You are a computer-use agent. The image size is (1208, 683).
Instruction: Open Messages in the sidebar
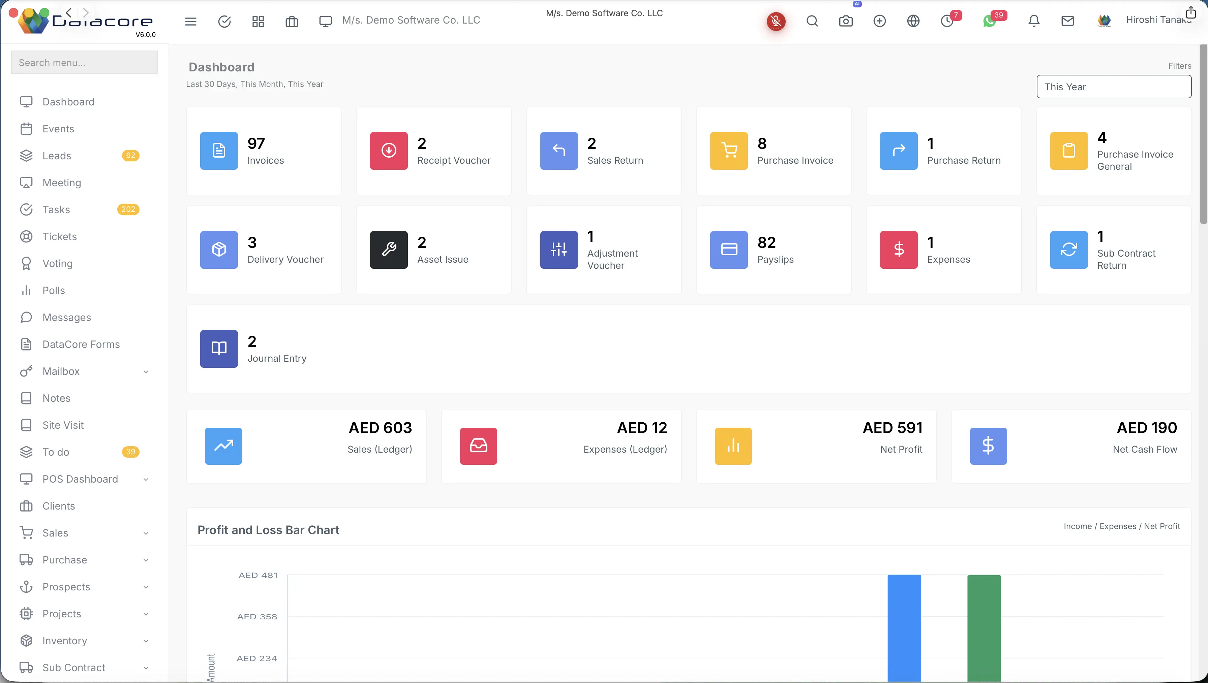tap(67, 318)
